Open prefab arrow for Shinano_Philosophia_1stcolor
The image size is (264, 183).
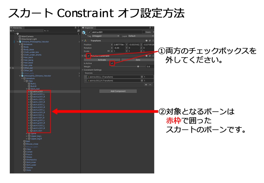(79, 42)
